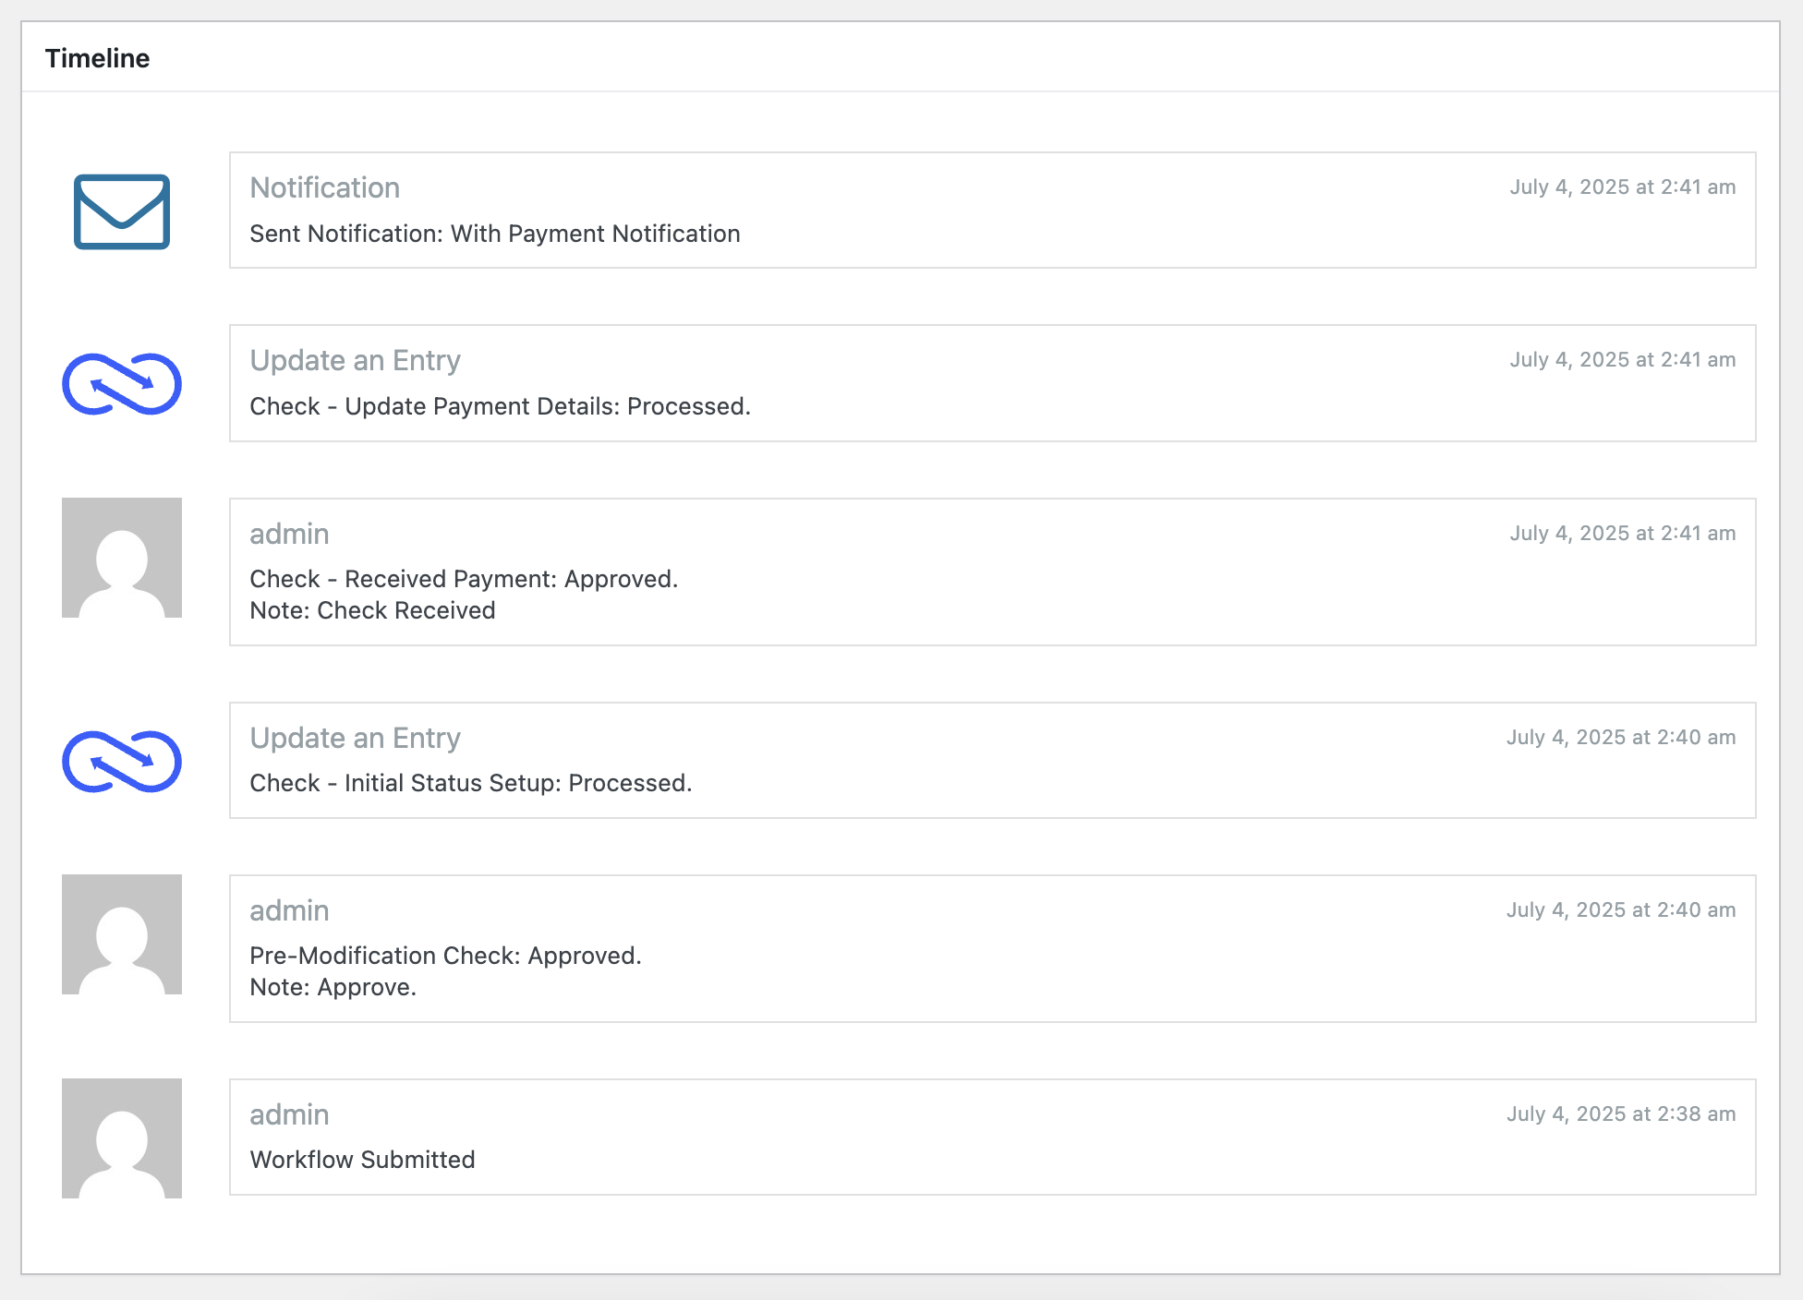
Task: Click the 2:40 am timestamp on Initial Status entry
Action: (x=1620, y=737)
